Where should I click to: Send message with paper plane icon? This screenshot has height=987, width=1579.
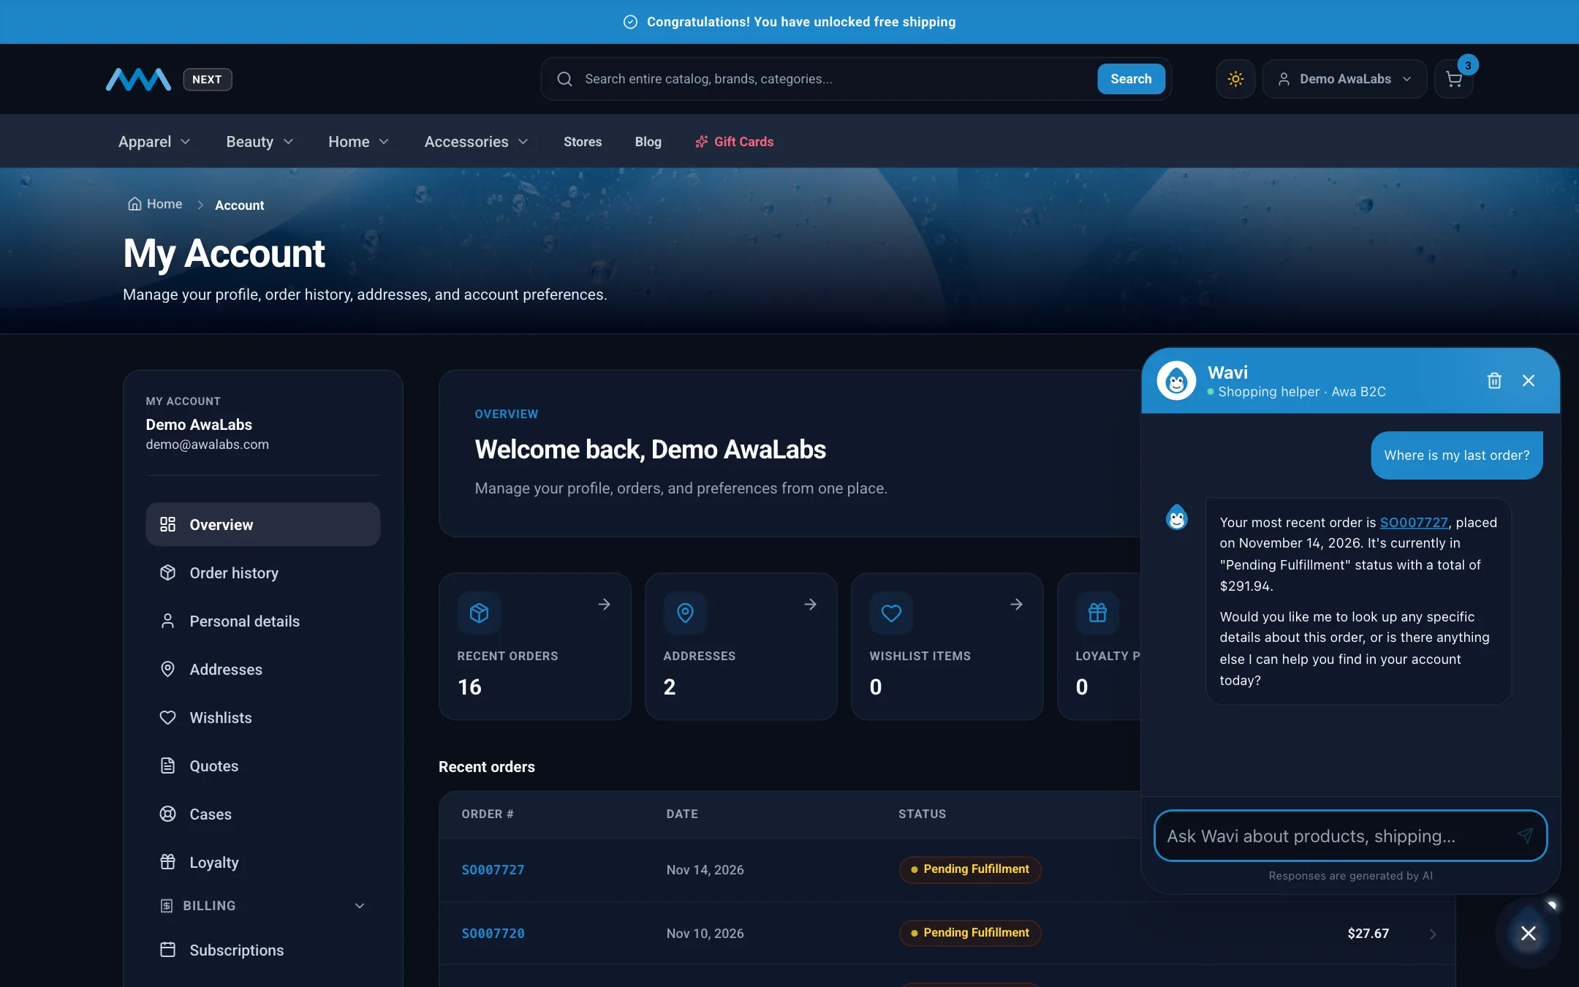coord(1525,835)
